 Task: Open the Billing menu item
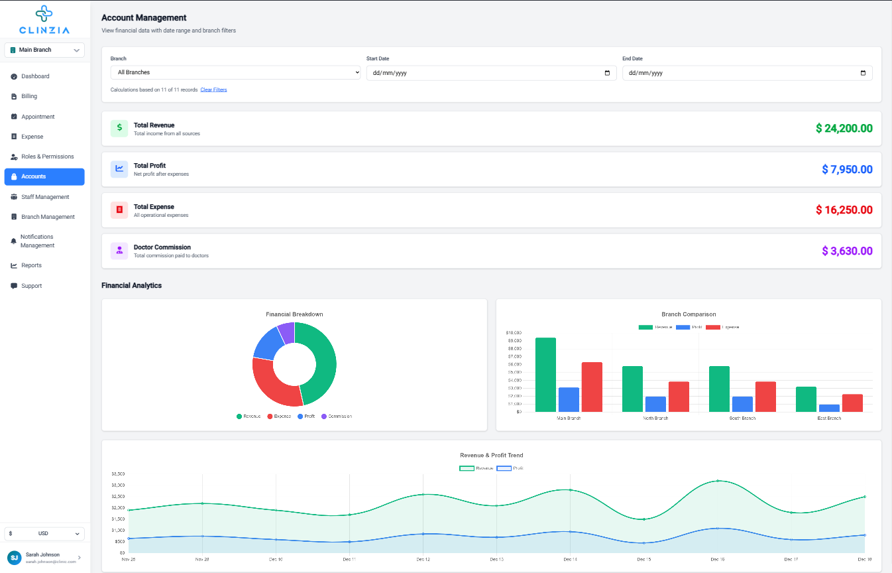pos(29,96)
